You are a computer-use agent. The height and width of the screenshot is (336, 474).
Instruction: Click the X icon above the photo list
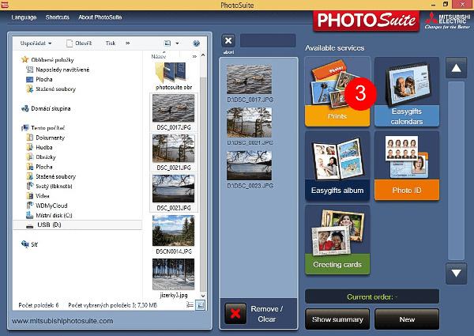228,41
